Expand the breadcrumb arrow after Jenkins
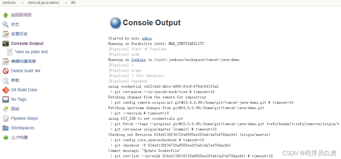Image resolution: width=341 pixels, height=159 pixels. click(23, 3)
